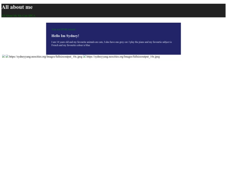Screen dimensions: 227x170
Task: Click the first broken image icon
Action: 4,56
